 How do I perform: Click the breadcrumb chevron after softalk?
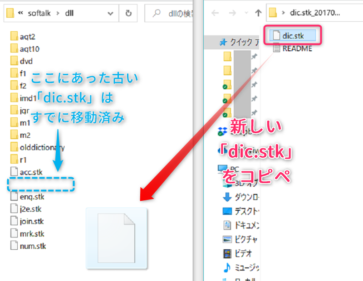coord(58,13)
